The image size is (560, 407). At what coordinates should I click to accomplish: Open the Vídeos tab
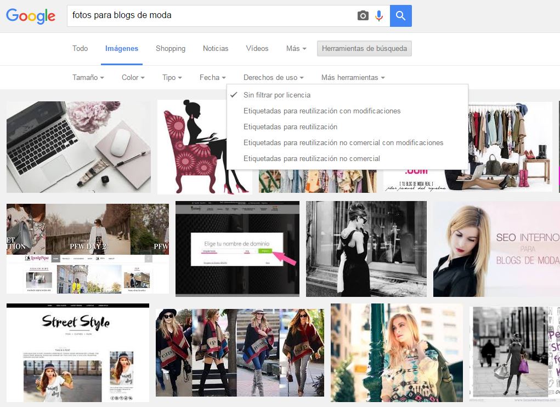pyautogui.click(x=257, y=49)
